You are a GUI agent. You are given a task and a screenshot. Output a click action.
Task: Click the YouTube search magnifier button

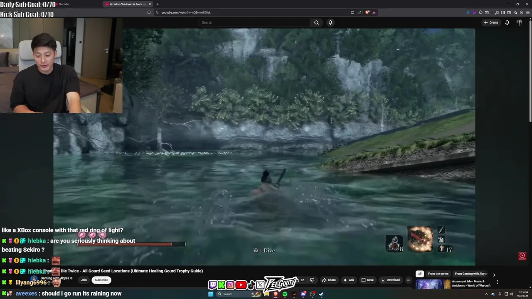tap(316, 22)
